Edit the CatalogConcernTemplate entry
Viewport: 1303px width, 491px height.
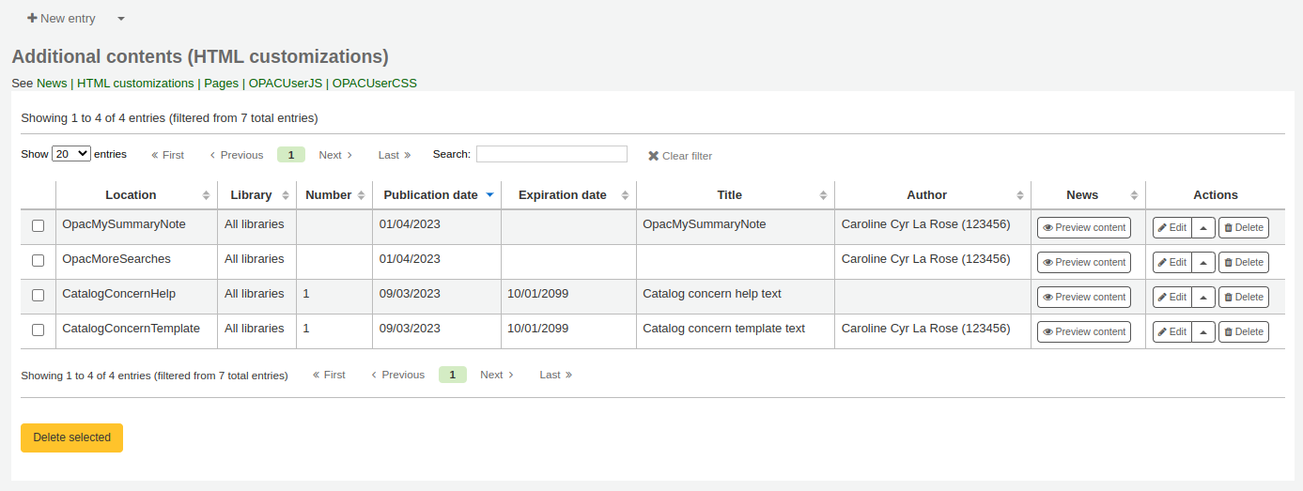point(1172,331)
